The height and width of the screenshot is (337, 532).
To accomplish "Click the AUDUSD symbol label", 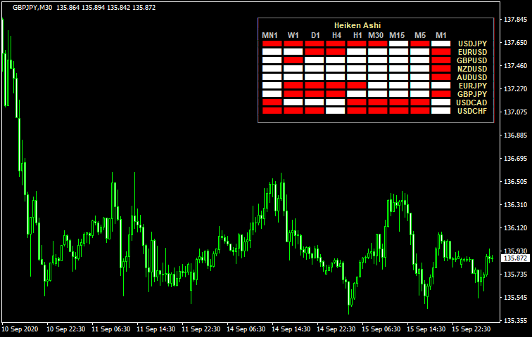I will pyautogui.click(x=472, y=77).
